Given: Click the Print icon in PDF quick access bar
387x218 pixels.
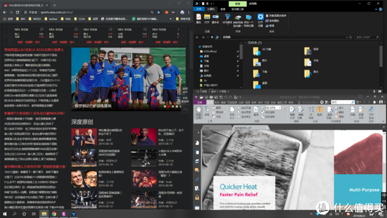Looking at the screenshot, I should [211, 97].
